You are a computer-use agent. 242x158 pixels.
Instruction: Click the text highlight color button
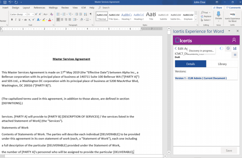43,20
